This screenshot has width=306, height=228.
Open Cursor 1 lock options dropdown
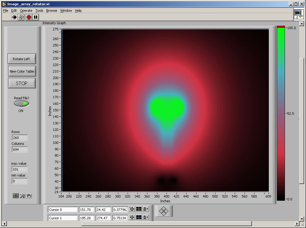tap(146, 217)
